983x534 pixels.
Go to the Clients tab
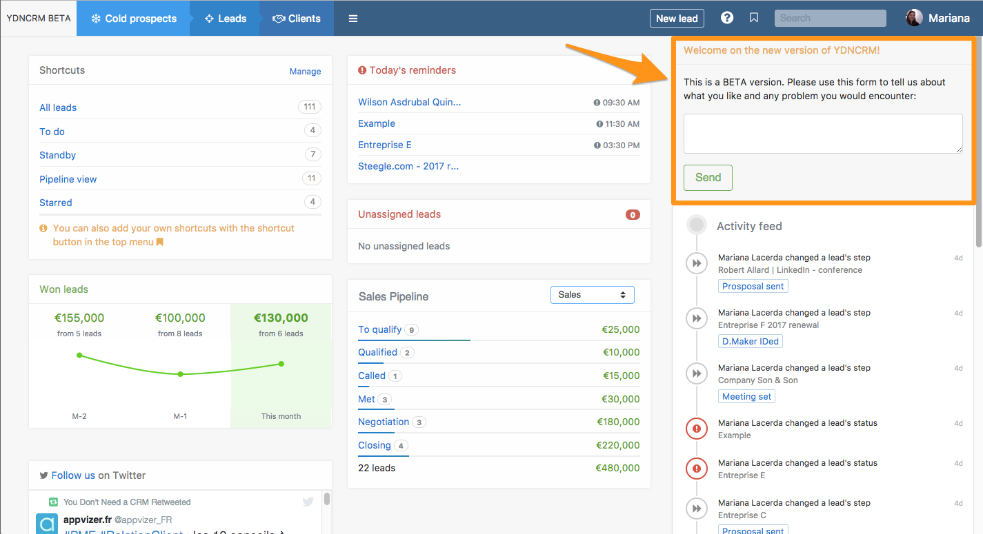coord(297,19)
